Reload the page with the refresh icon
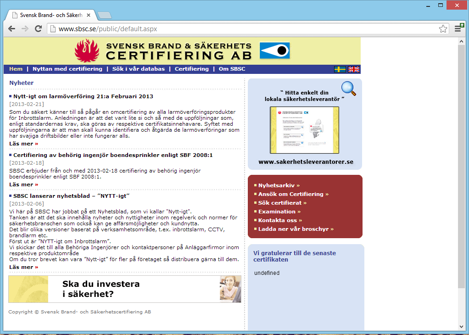Viewport: 469px width, 335px height. click(38, 29)
